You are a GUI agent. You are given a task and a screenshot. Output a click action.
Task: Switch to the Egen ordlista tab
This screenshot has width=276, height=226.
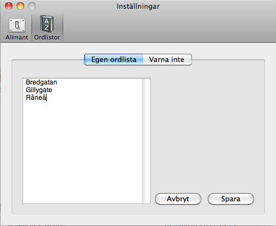114,59
